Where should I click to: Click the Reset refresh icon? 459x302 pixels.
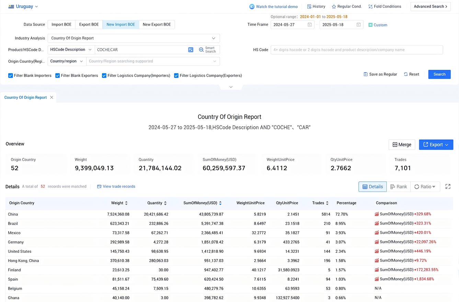click(406, 74)
